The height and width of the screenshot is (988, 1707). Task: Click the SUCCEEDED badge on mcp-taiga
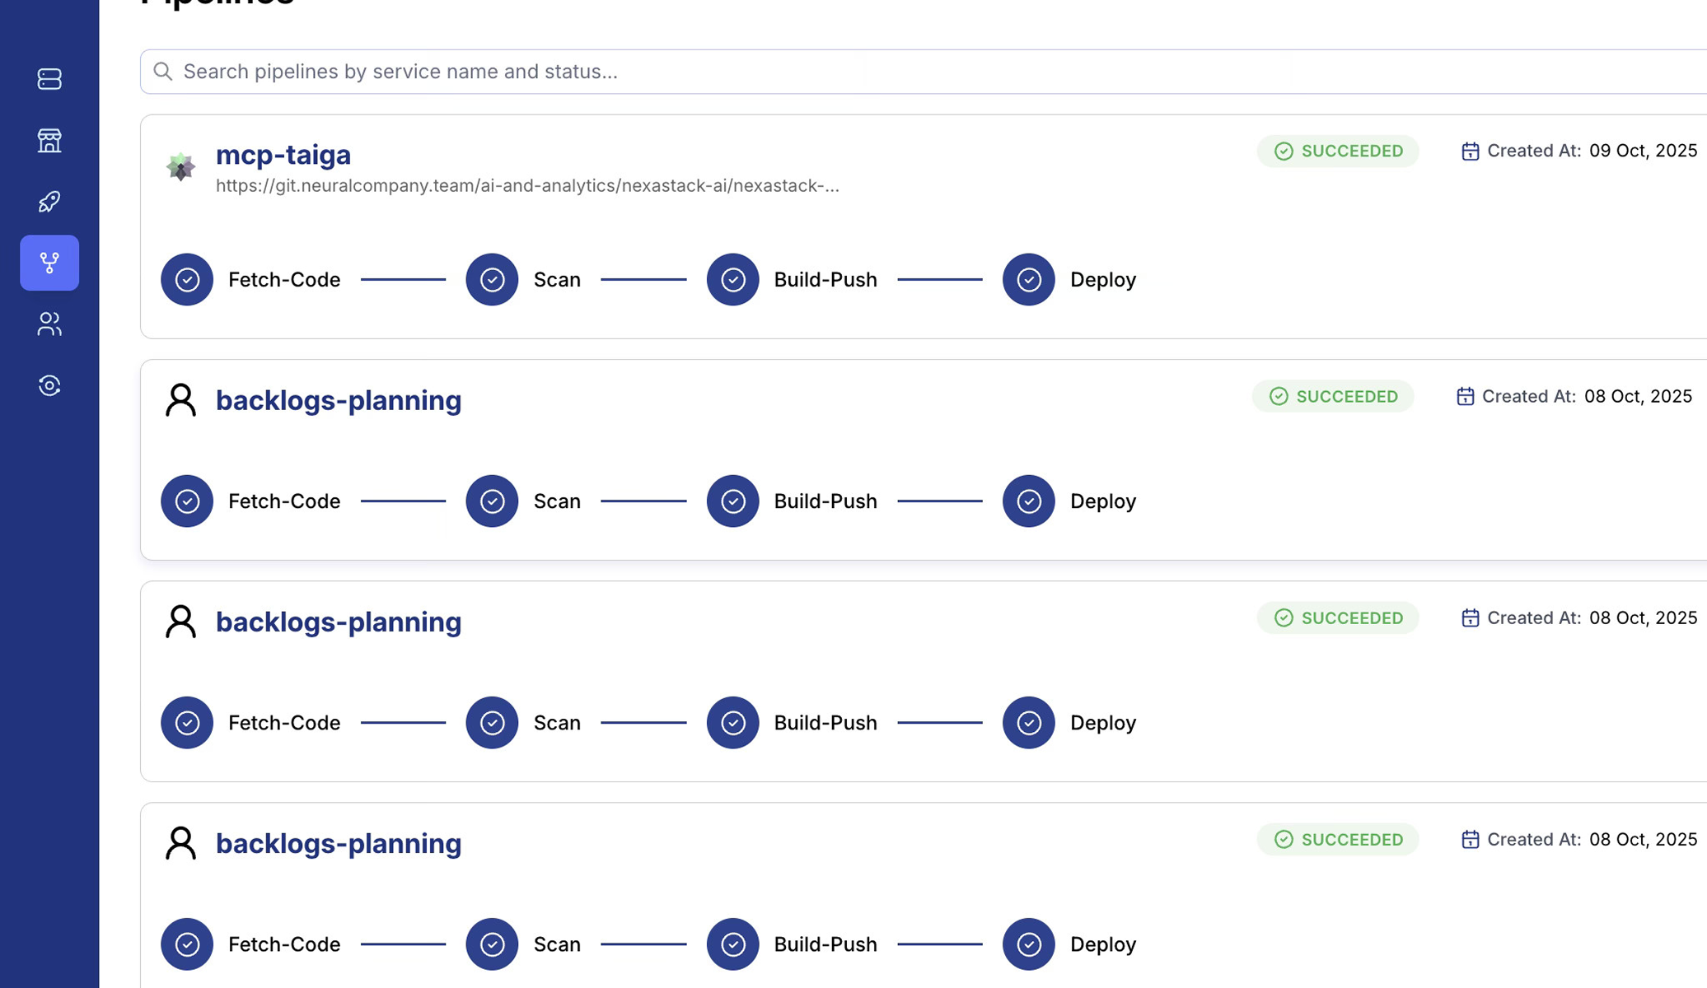click(x=1338, y=151)
